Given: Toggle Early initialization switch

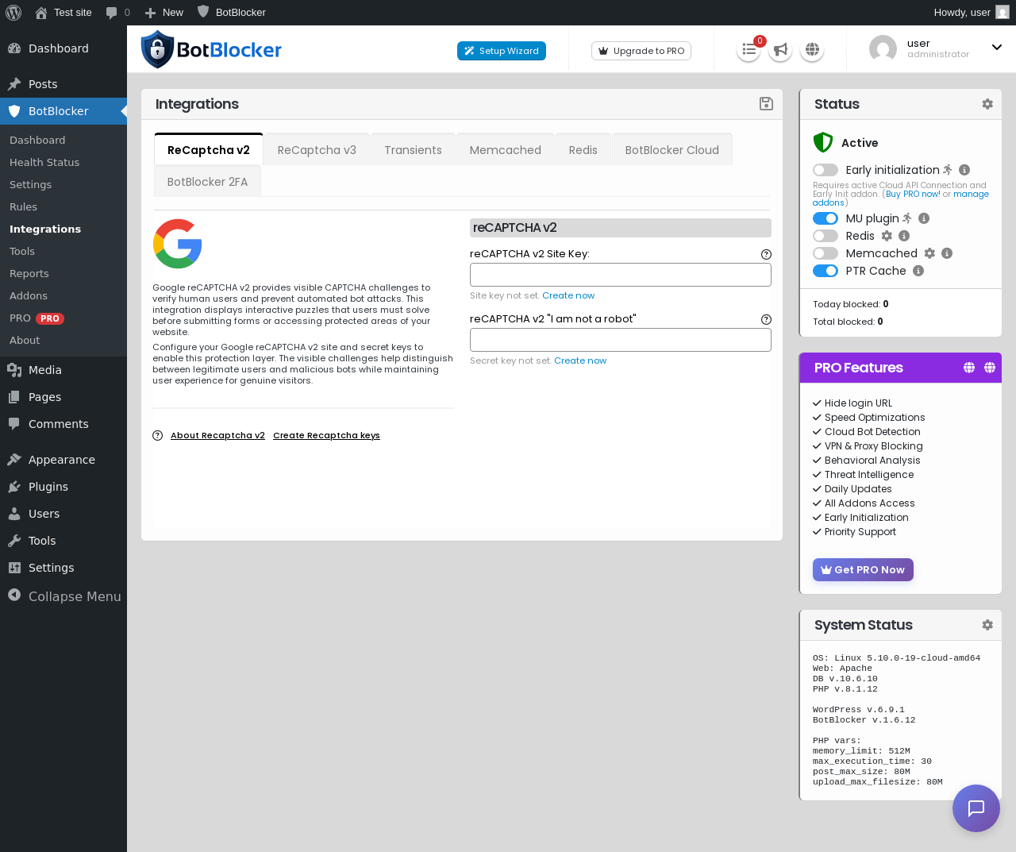Looking at the screenshot, I should [x=825, y=170].
